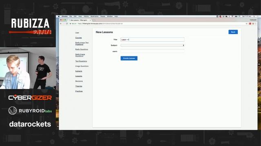
Task: Open the Bookmarks menu
Action: point(94,16)
